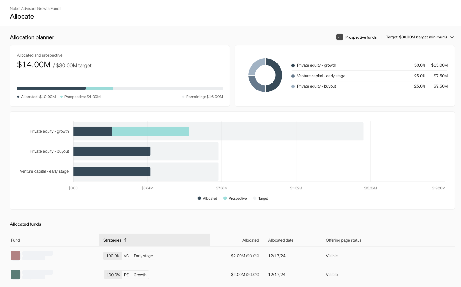Click the Private equity - growth legend dot
This screenshot has height=287, width=461.
click(293, 65)
